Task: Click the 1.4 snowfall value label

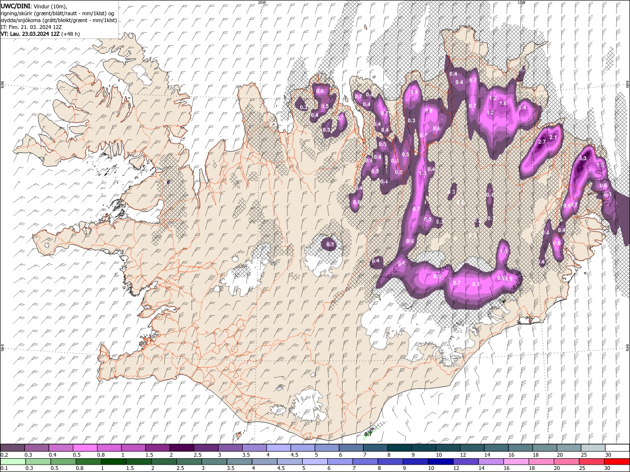Action: (523, 107)
